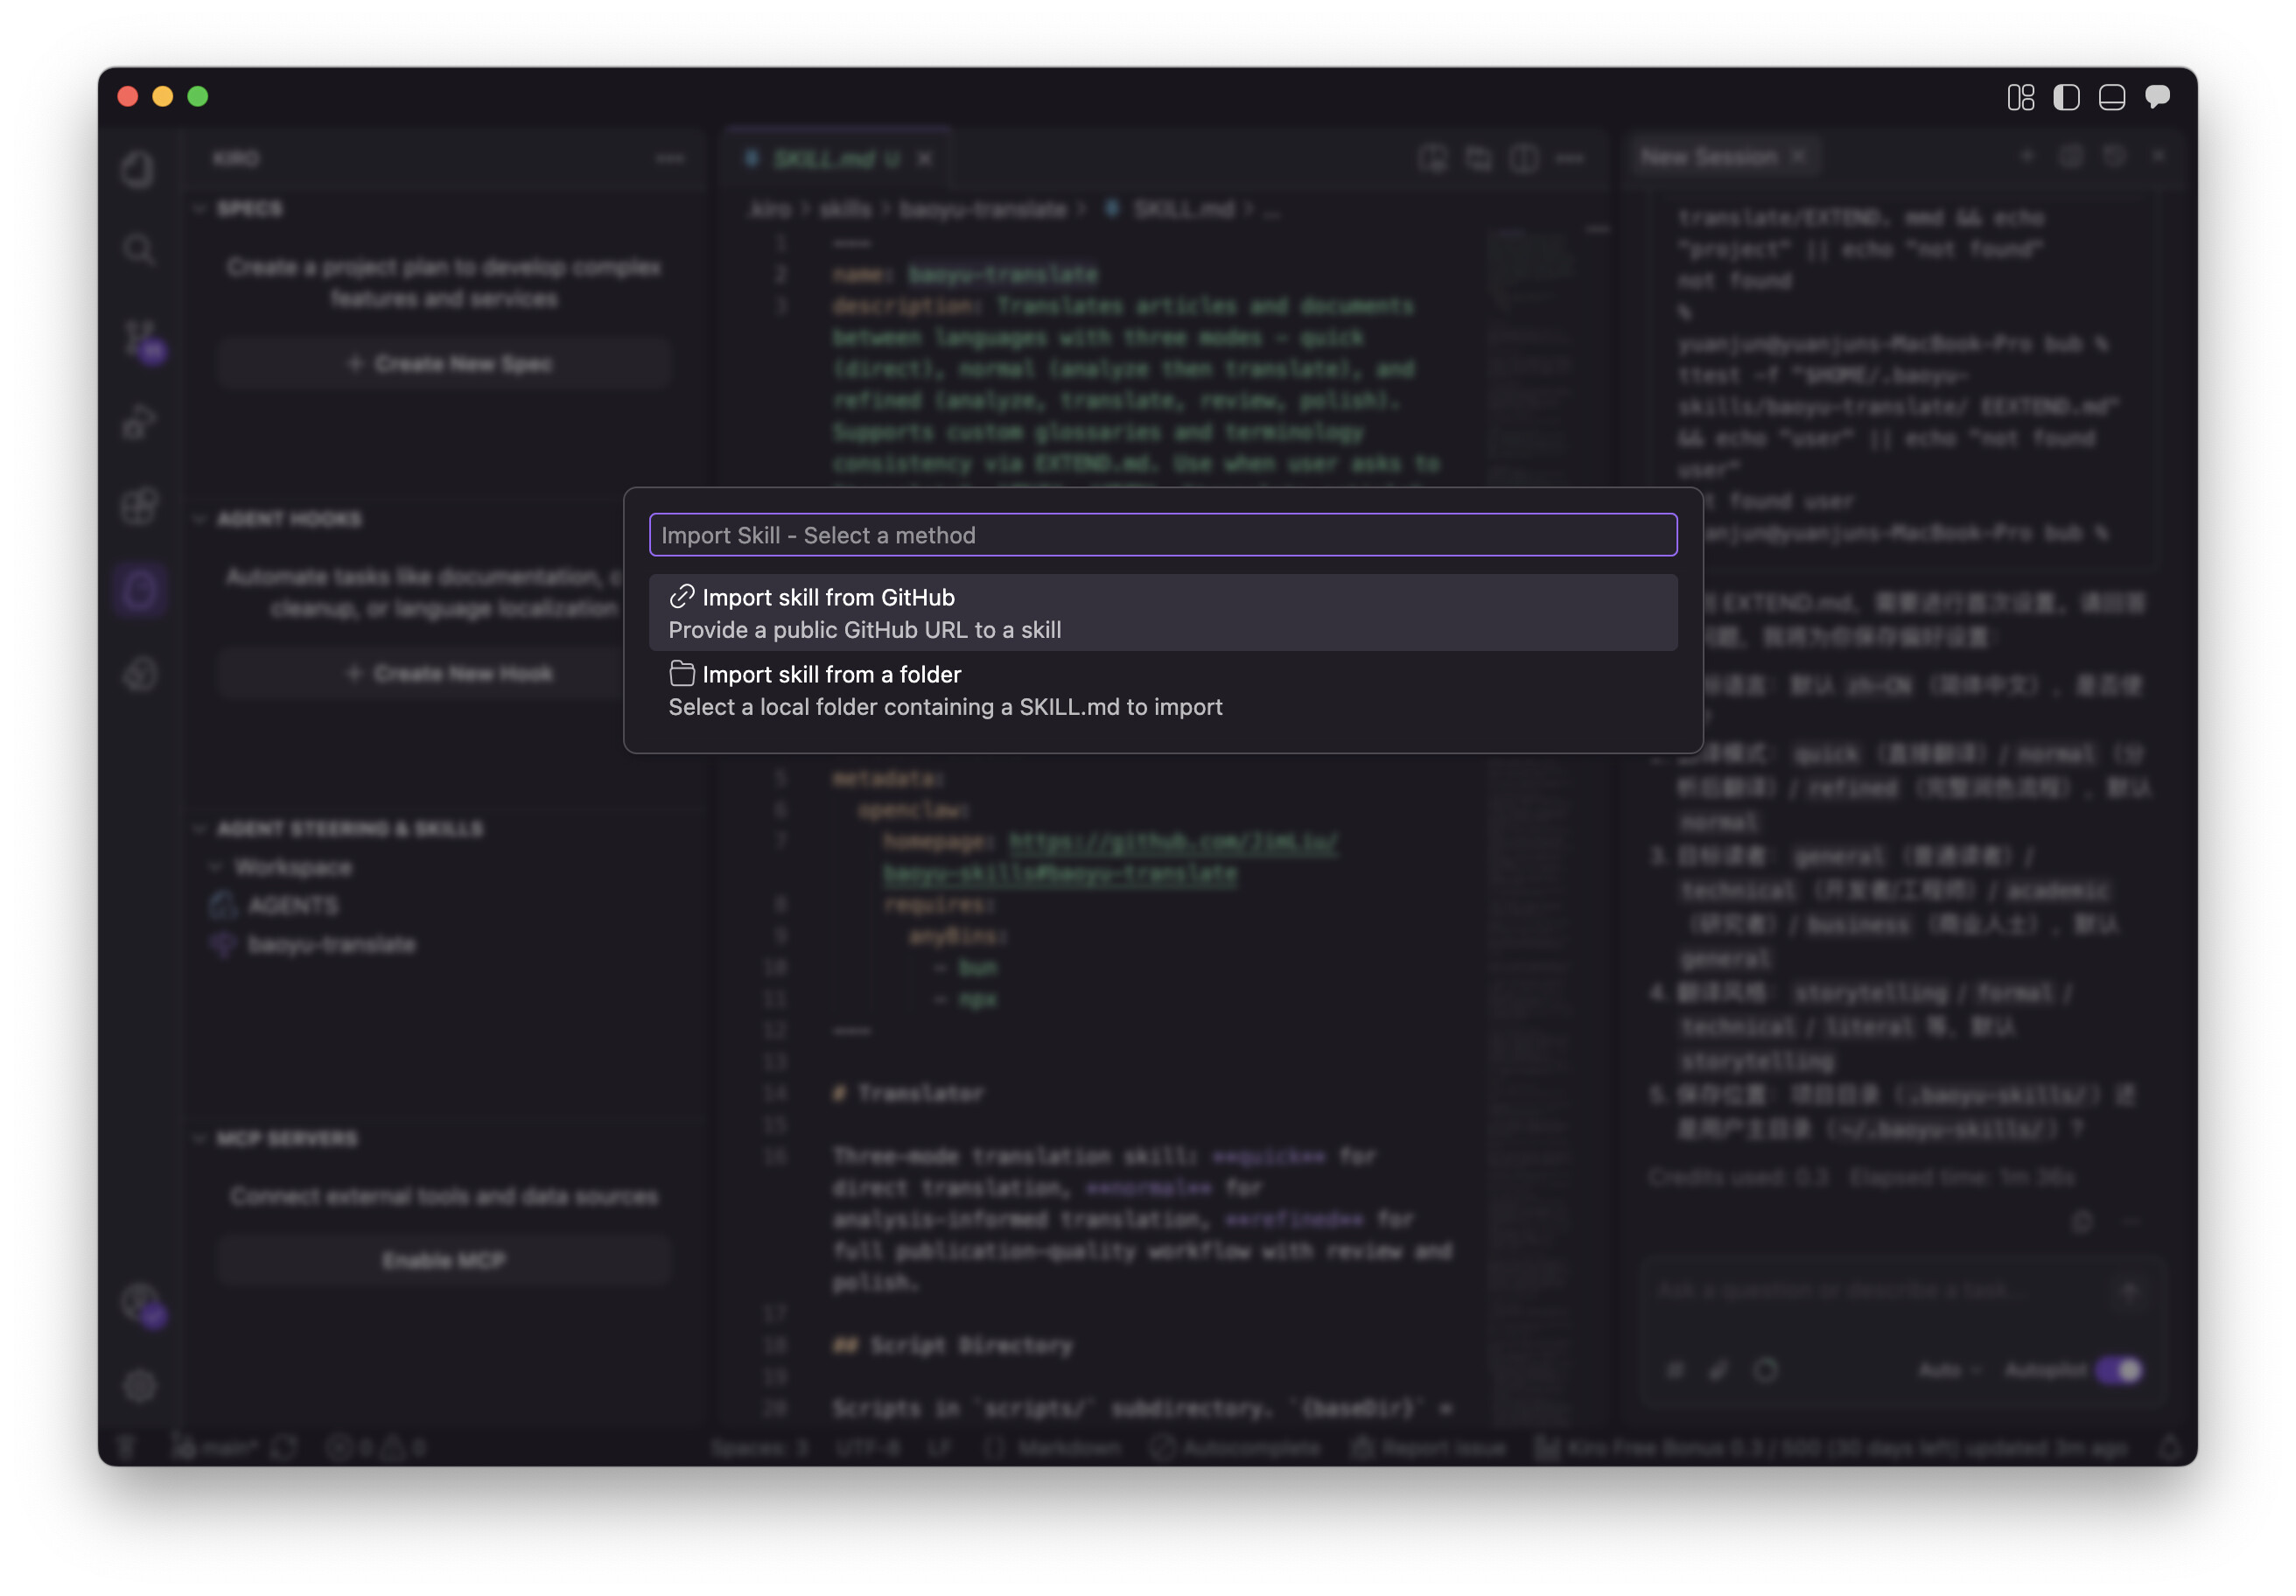Click the Kiro Free Bonus usage status item

(1832, 1447)
